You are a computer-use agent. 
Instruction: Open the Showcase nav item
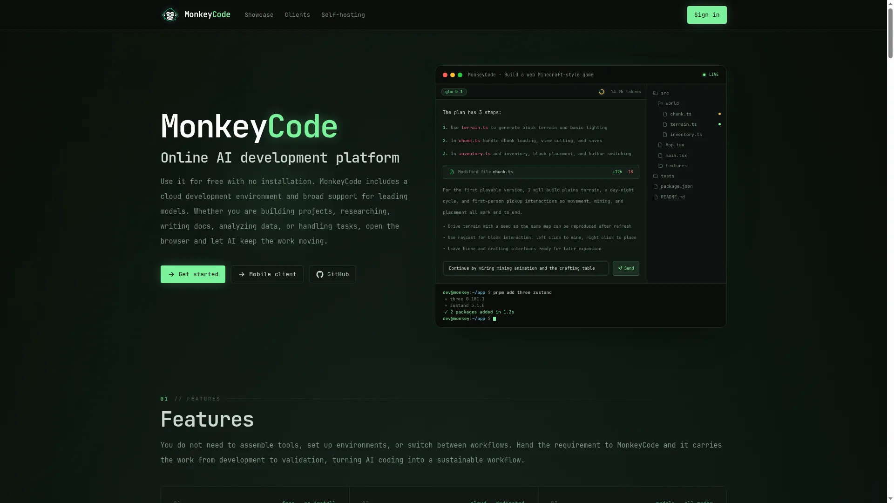[x=259, y=15]
